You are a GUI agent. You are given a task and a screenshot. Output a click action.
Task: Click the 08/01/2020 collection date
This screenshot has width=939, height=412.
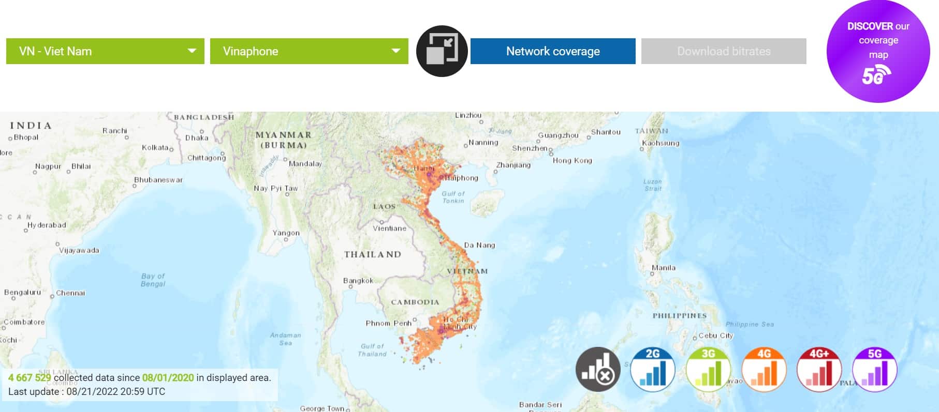168,377
